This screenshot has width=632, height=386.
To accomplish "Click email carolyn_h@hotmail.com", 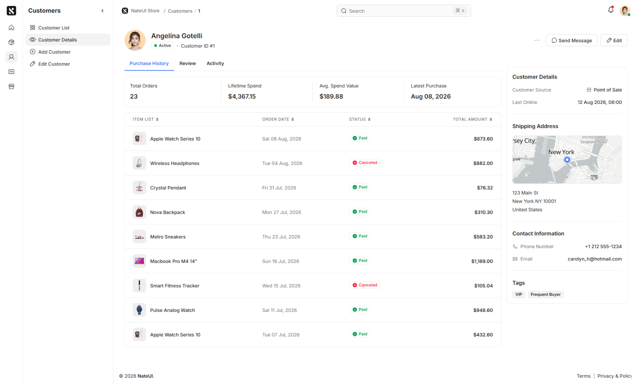I will pos(594,259).
